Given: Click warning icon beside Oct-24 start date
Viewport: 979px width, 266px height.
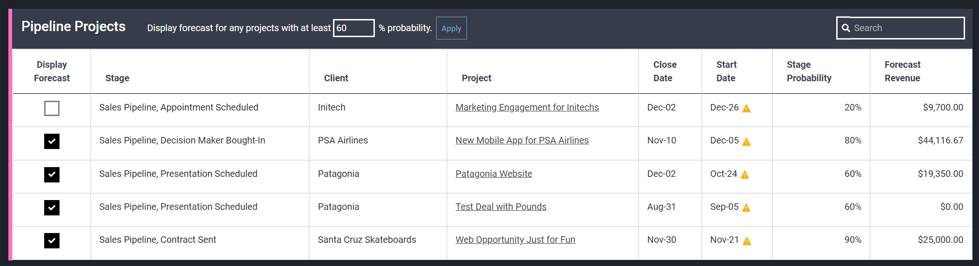Looking at the screenshot, I should pyautogui.click(x=745, y=175).
